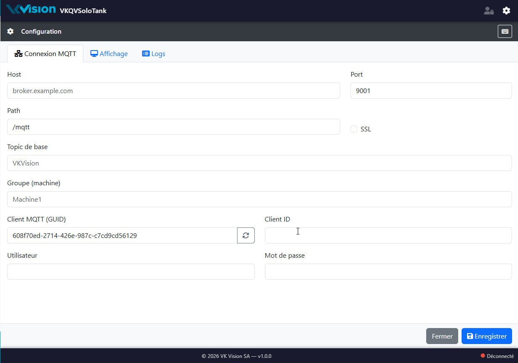Click the SSL label text
The image size is (518, 363).
pyautogui.click(x=366, y=129)
